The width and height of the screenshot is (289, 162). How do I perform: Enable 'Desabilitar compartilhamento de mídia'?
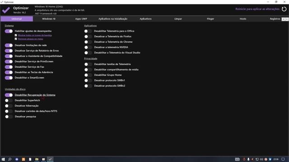pos(88,70)
